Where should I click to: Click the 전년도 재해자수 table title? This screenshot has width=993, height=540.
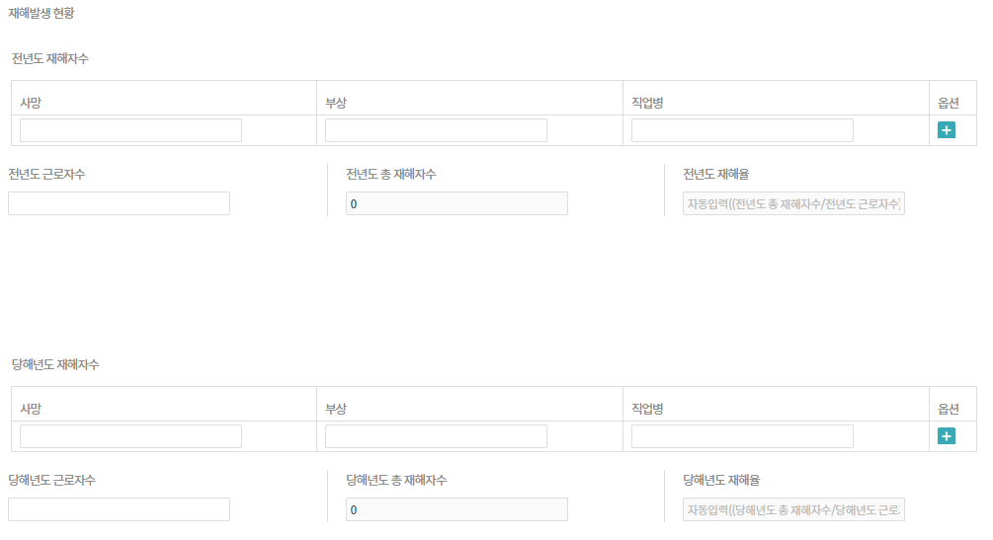tap(50, 58)
